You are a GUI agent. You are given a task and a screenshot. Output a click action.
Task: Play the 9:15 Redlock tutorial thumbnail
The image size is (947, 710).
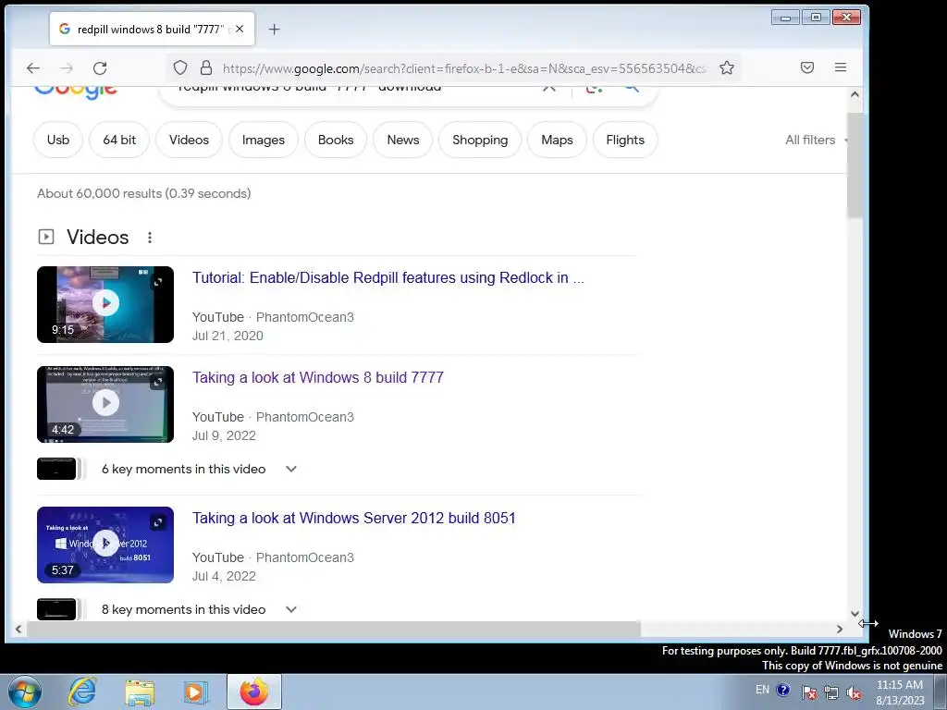[x=105, y=304]
